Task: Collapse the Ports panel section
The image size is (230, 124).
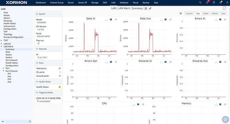Action: click(x=48, y=63)
